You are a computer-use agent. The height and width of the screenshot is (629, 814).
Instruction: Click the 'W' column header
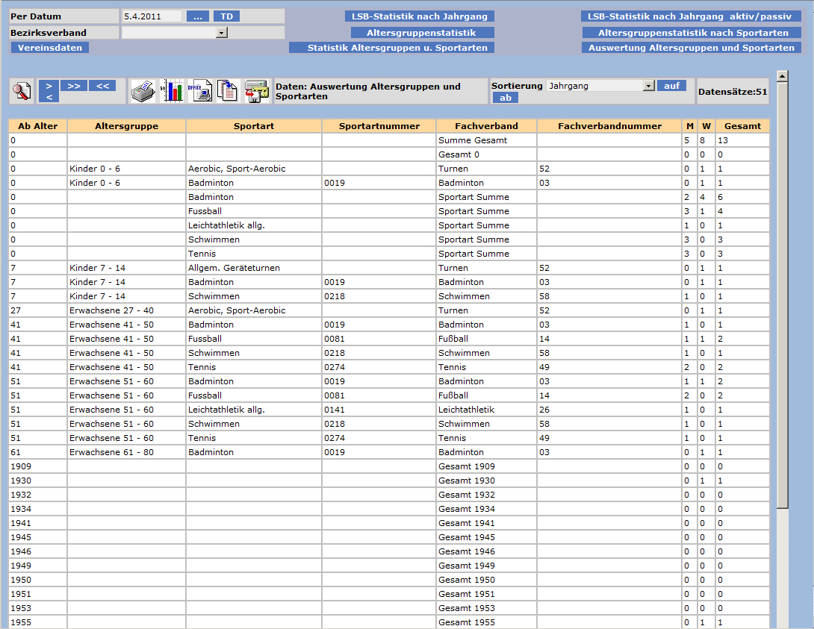tap(706, 126)
